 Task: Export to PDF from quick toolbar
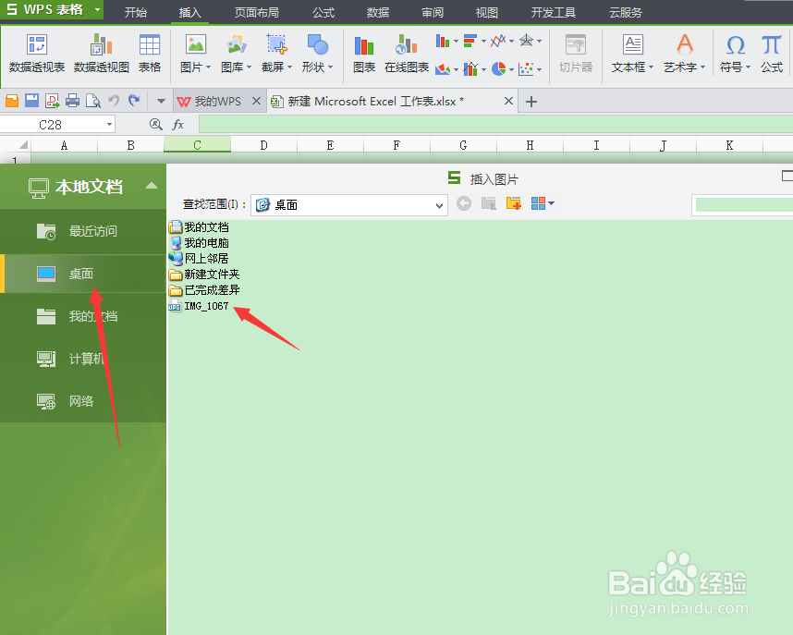pyautogui.click(x=53, y=101)
